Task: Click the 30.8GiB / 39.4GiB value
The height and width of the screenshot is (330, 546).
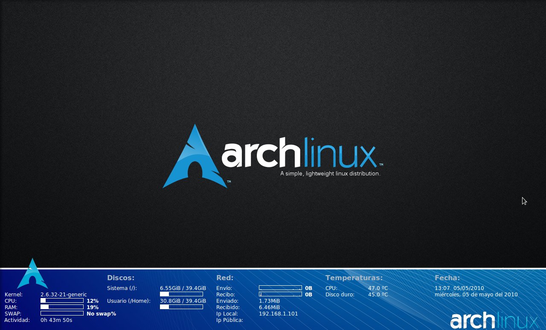Action: point(183,301)
